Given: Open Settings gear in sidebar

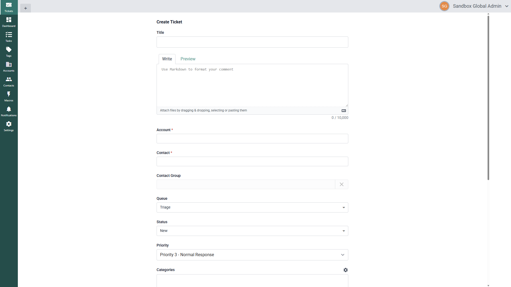Looking at the screenshot, I should coord(9,126).
